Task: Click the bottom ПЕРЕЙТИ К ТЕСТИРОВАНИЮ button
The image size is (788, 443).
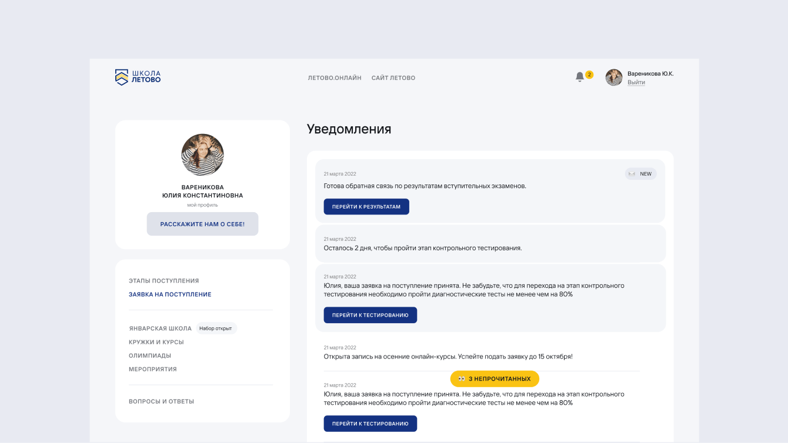Action: 370,424
